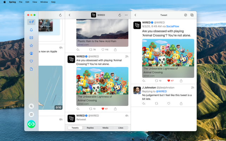Image resolution: width=226 pixels, height=141 pixels.
Task: Open the Spring application menu
Action: (12, 2)
